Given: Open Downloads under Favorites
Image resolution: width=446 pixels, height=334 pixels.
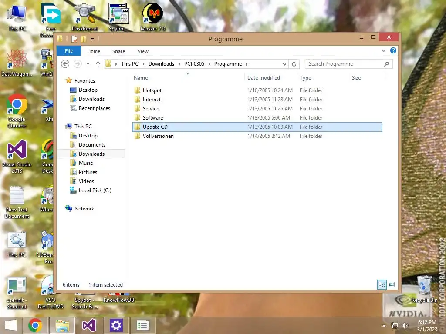Looking at the screenshot, I should tap(91, 99).
